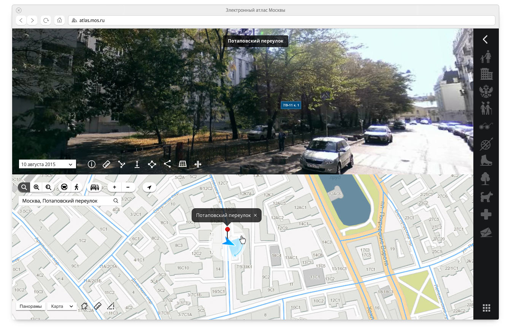The height and width of the screenshot is (334, 511).
Task: Click the Панорамы button
Action: tap(31, 306)
